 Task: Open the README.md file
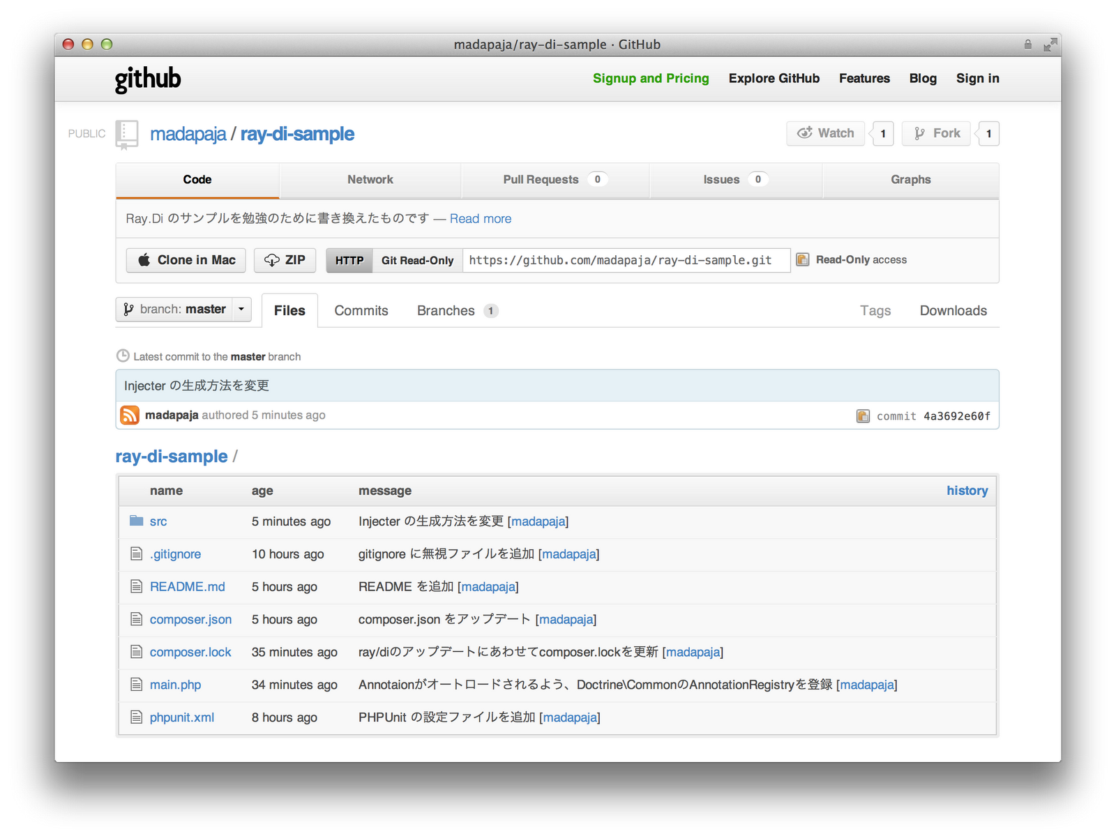pyautogui.click(x=188, y=586)
